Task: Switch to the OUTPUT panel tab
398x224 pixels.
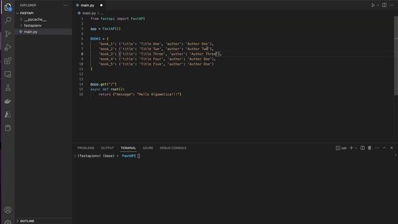Action: (x=108, y=148)
